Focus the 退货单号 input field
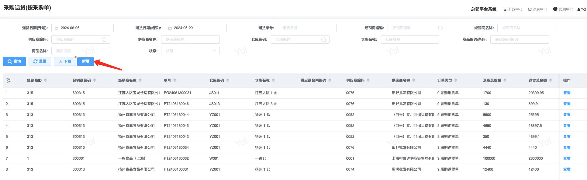Screen dimensions: 587x180 307,28
